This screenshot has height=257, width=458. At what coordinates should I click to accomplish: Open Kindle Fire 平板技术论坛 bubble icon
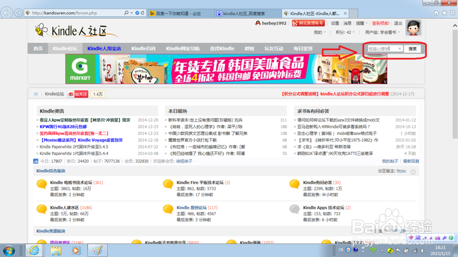pyautogui.click(x=168, y=184)
